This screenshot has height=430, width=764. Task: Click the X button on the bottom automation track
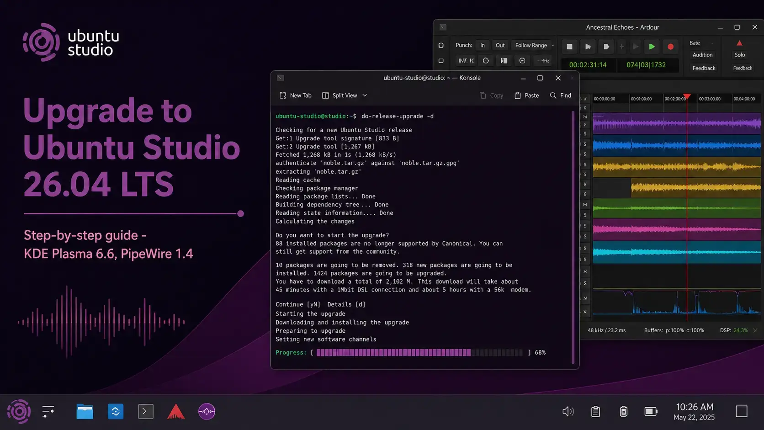pyautogui.click(x=585, y=312)
